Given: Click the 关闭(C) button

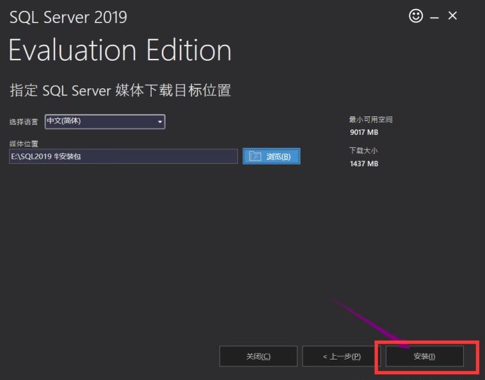Looking at the screenshot, I should pyautogui.click(x=258, y=356).
